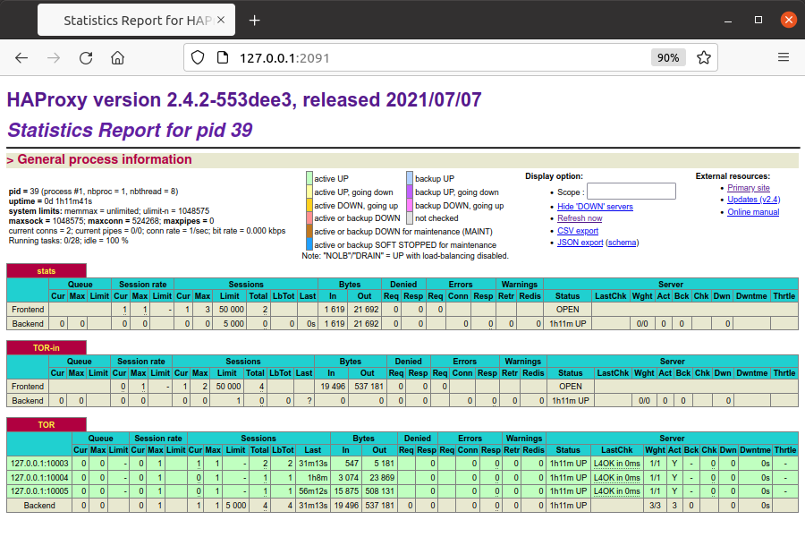The image size is (805, 537).
Task: Reload the page with the refresh icon
Action: click(86, 57)
